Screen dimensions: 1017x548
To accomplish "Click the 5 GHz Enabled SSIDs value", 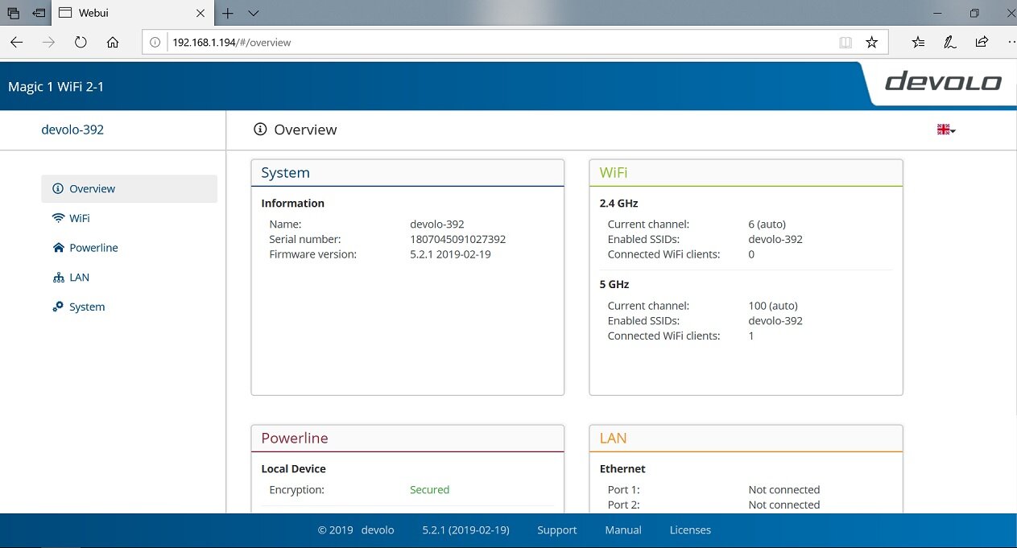I will [x=775, y=321].
